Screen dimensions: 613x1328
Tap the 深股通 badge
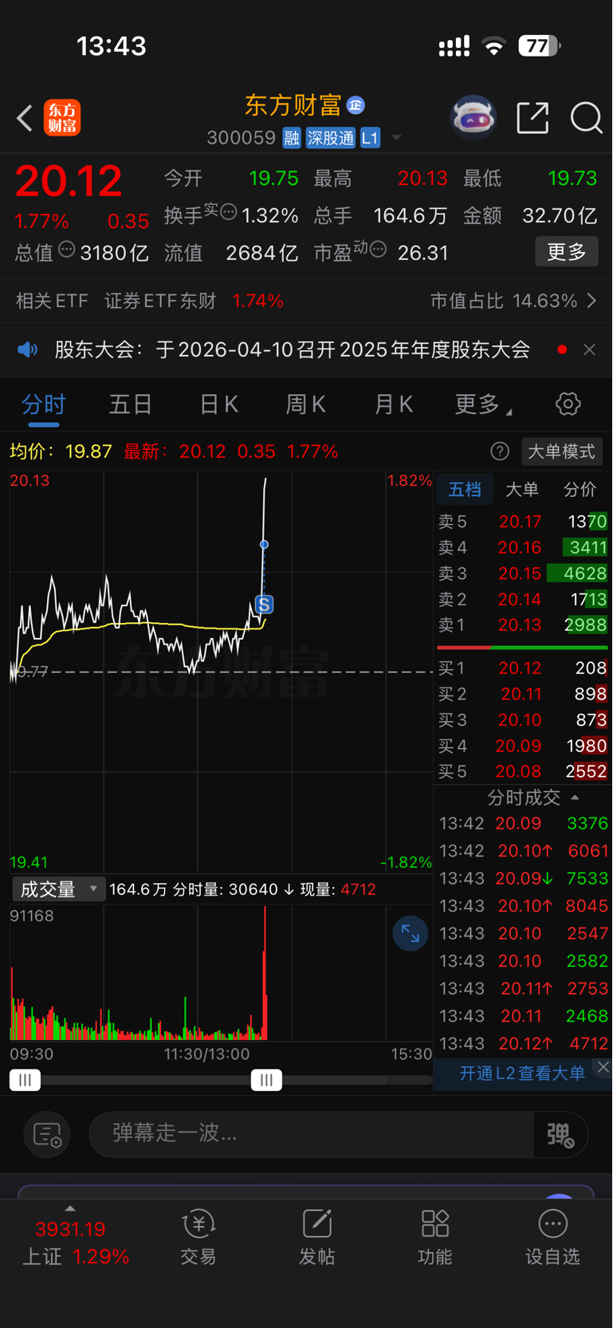point(331,138)
